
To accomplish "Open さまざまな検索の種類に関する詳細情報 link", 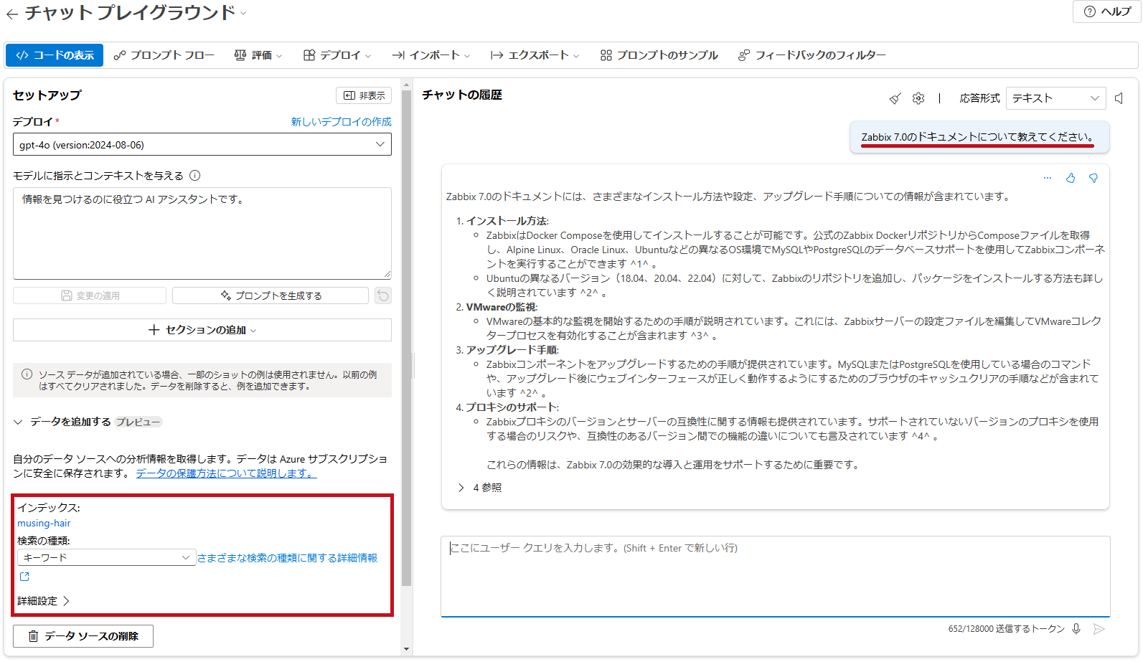I will [287, 558].
